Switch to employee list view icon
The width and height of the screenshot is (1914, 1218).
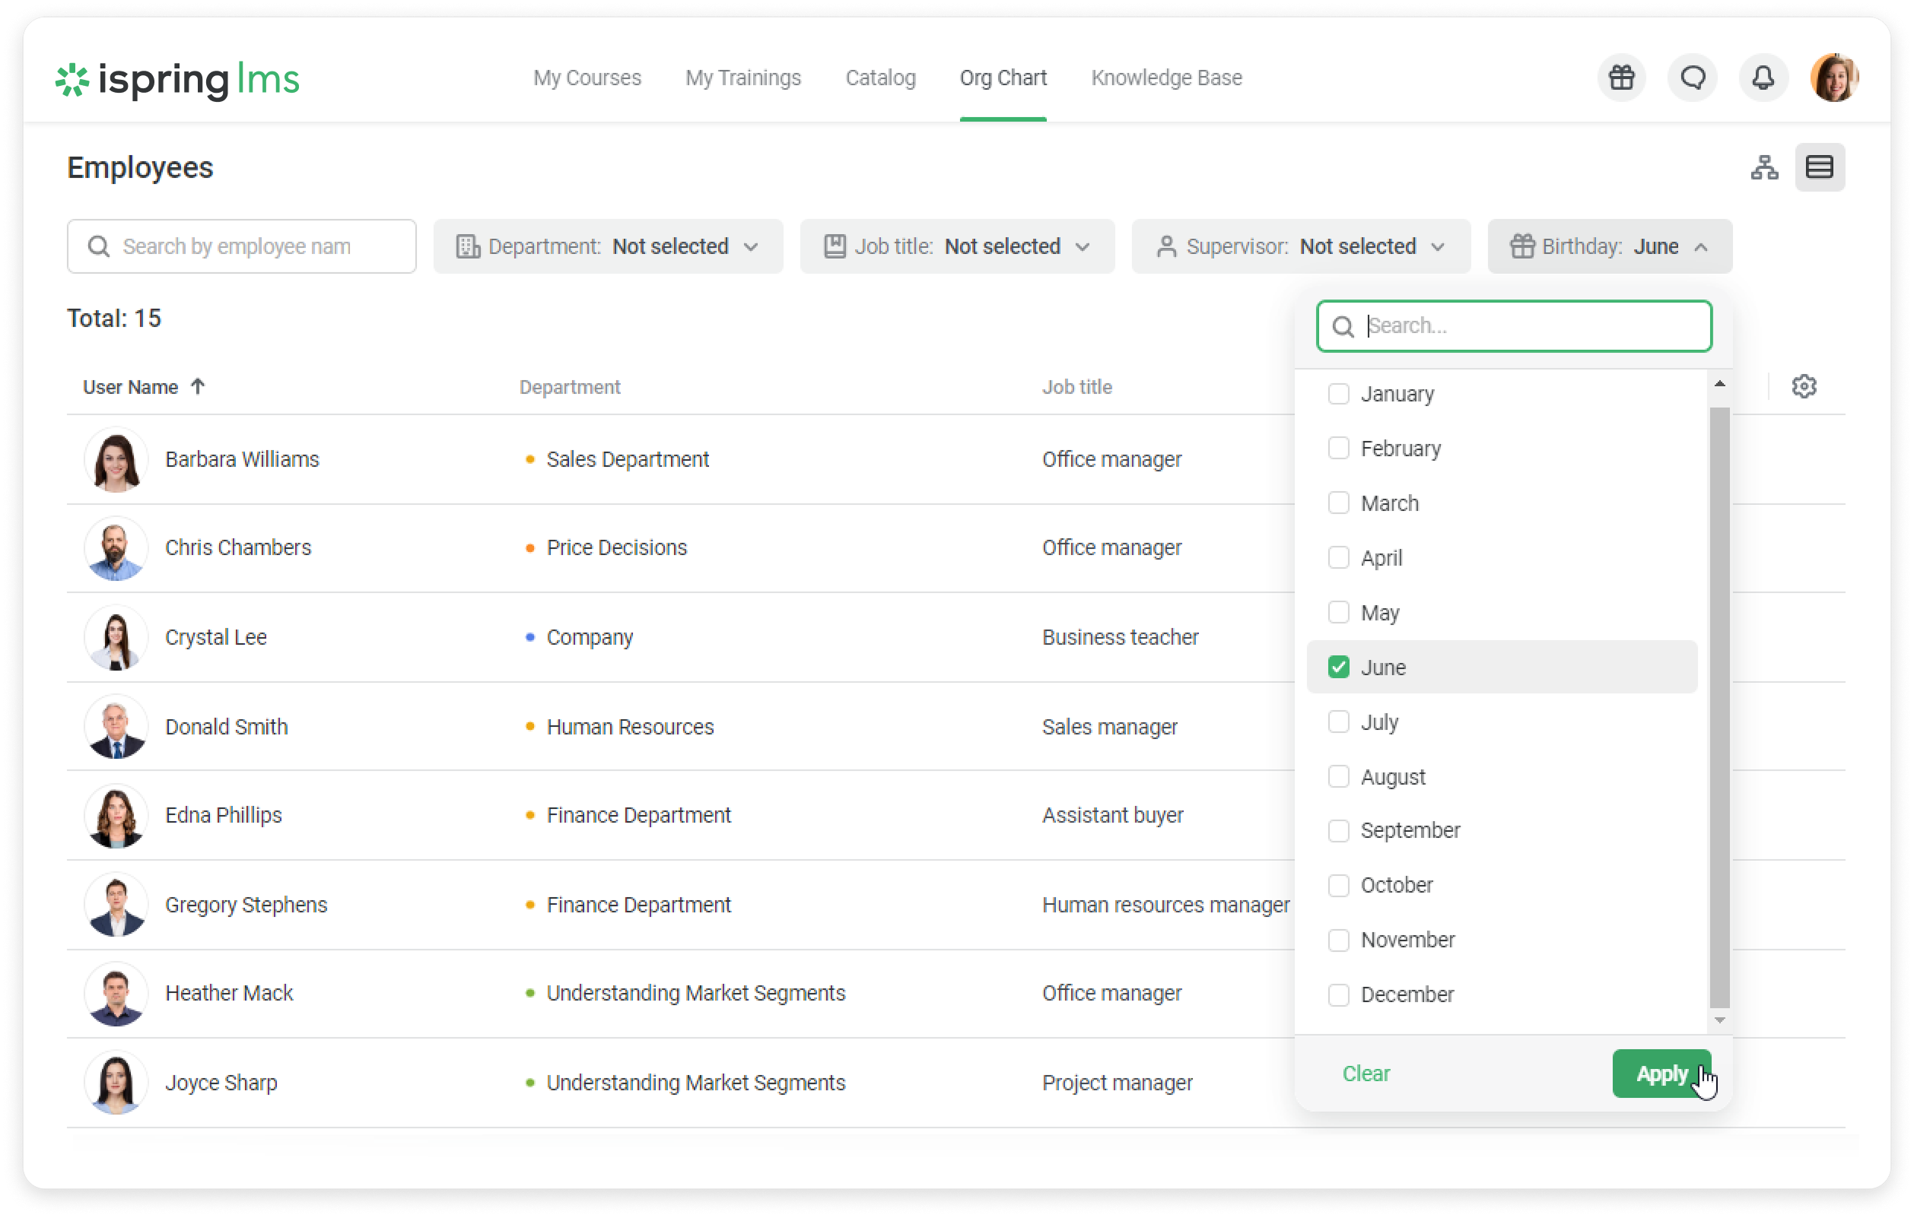1819,167
